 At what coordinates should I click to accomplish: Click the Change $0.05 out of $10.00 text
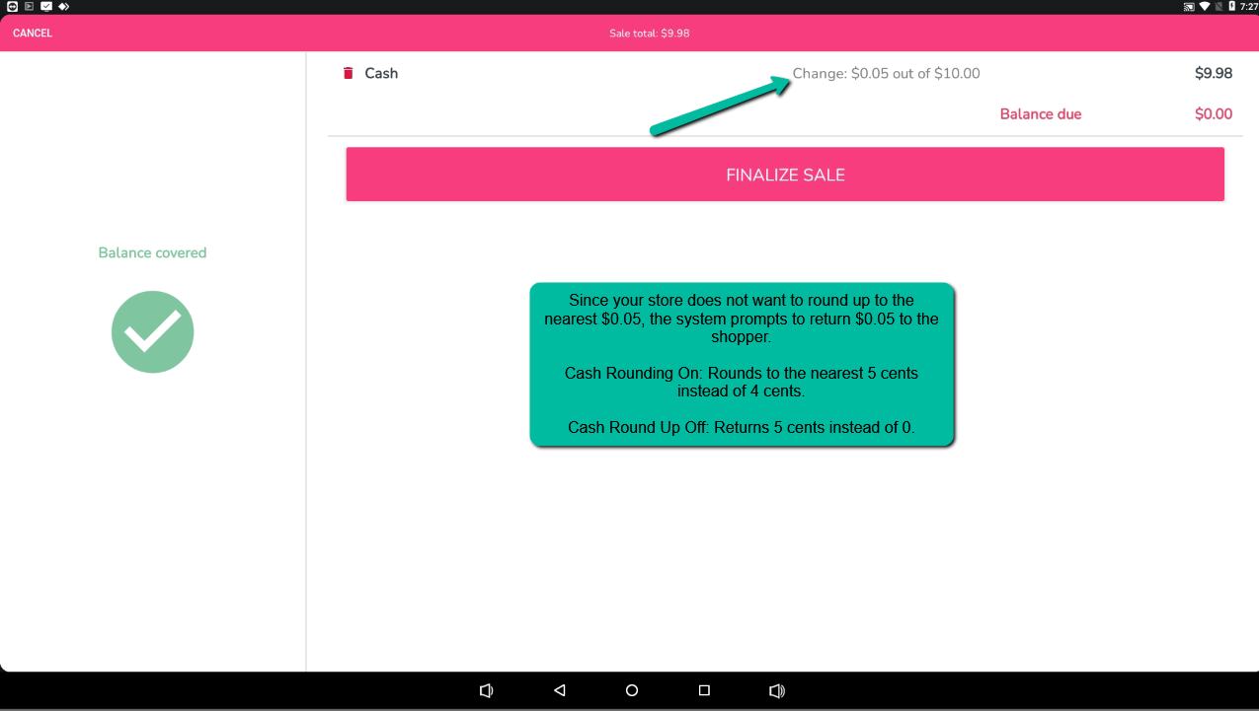coord(886,73)
